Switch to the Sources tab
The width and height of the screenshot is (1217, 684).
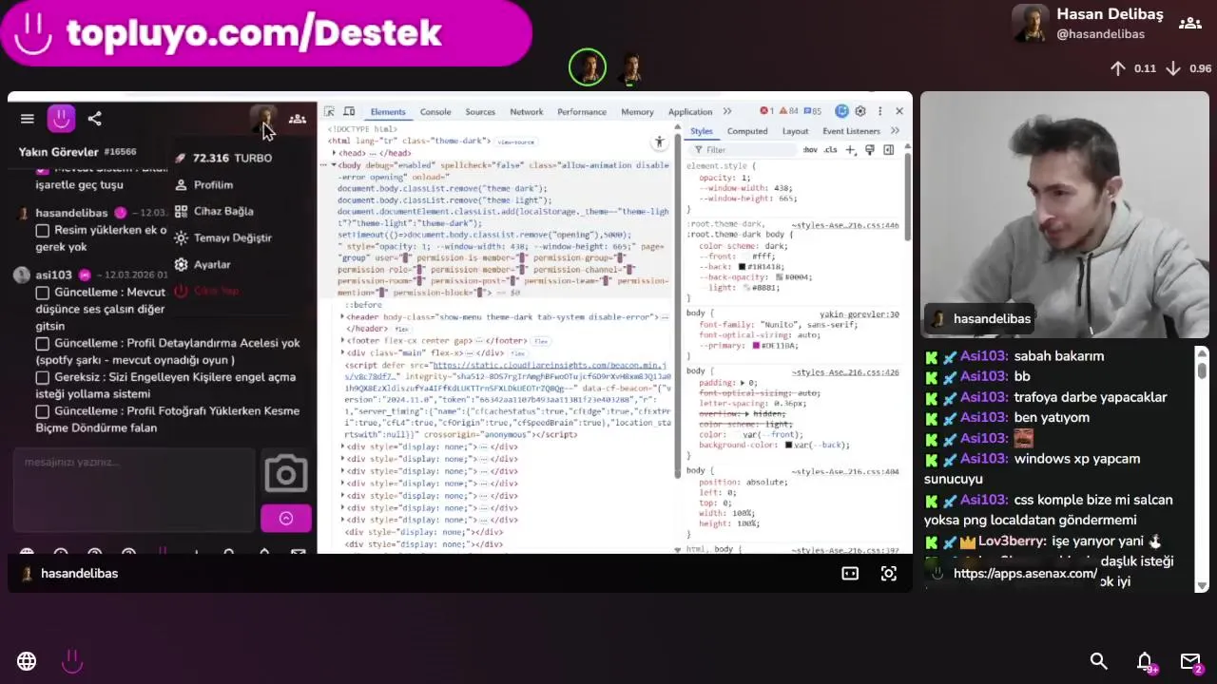pyautogui.click(x=480, y=112)
